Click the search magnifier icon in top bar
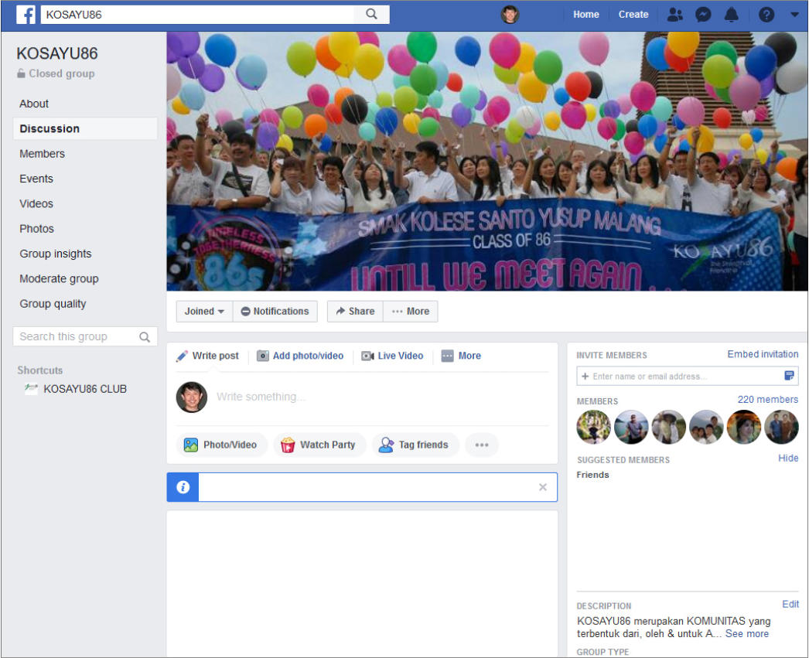The image size is (809, 658). point(371,14)
